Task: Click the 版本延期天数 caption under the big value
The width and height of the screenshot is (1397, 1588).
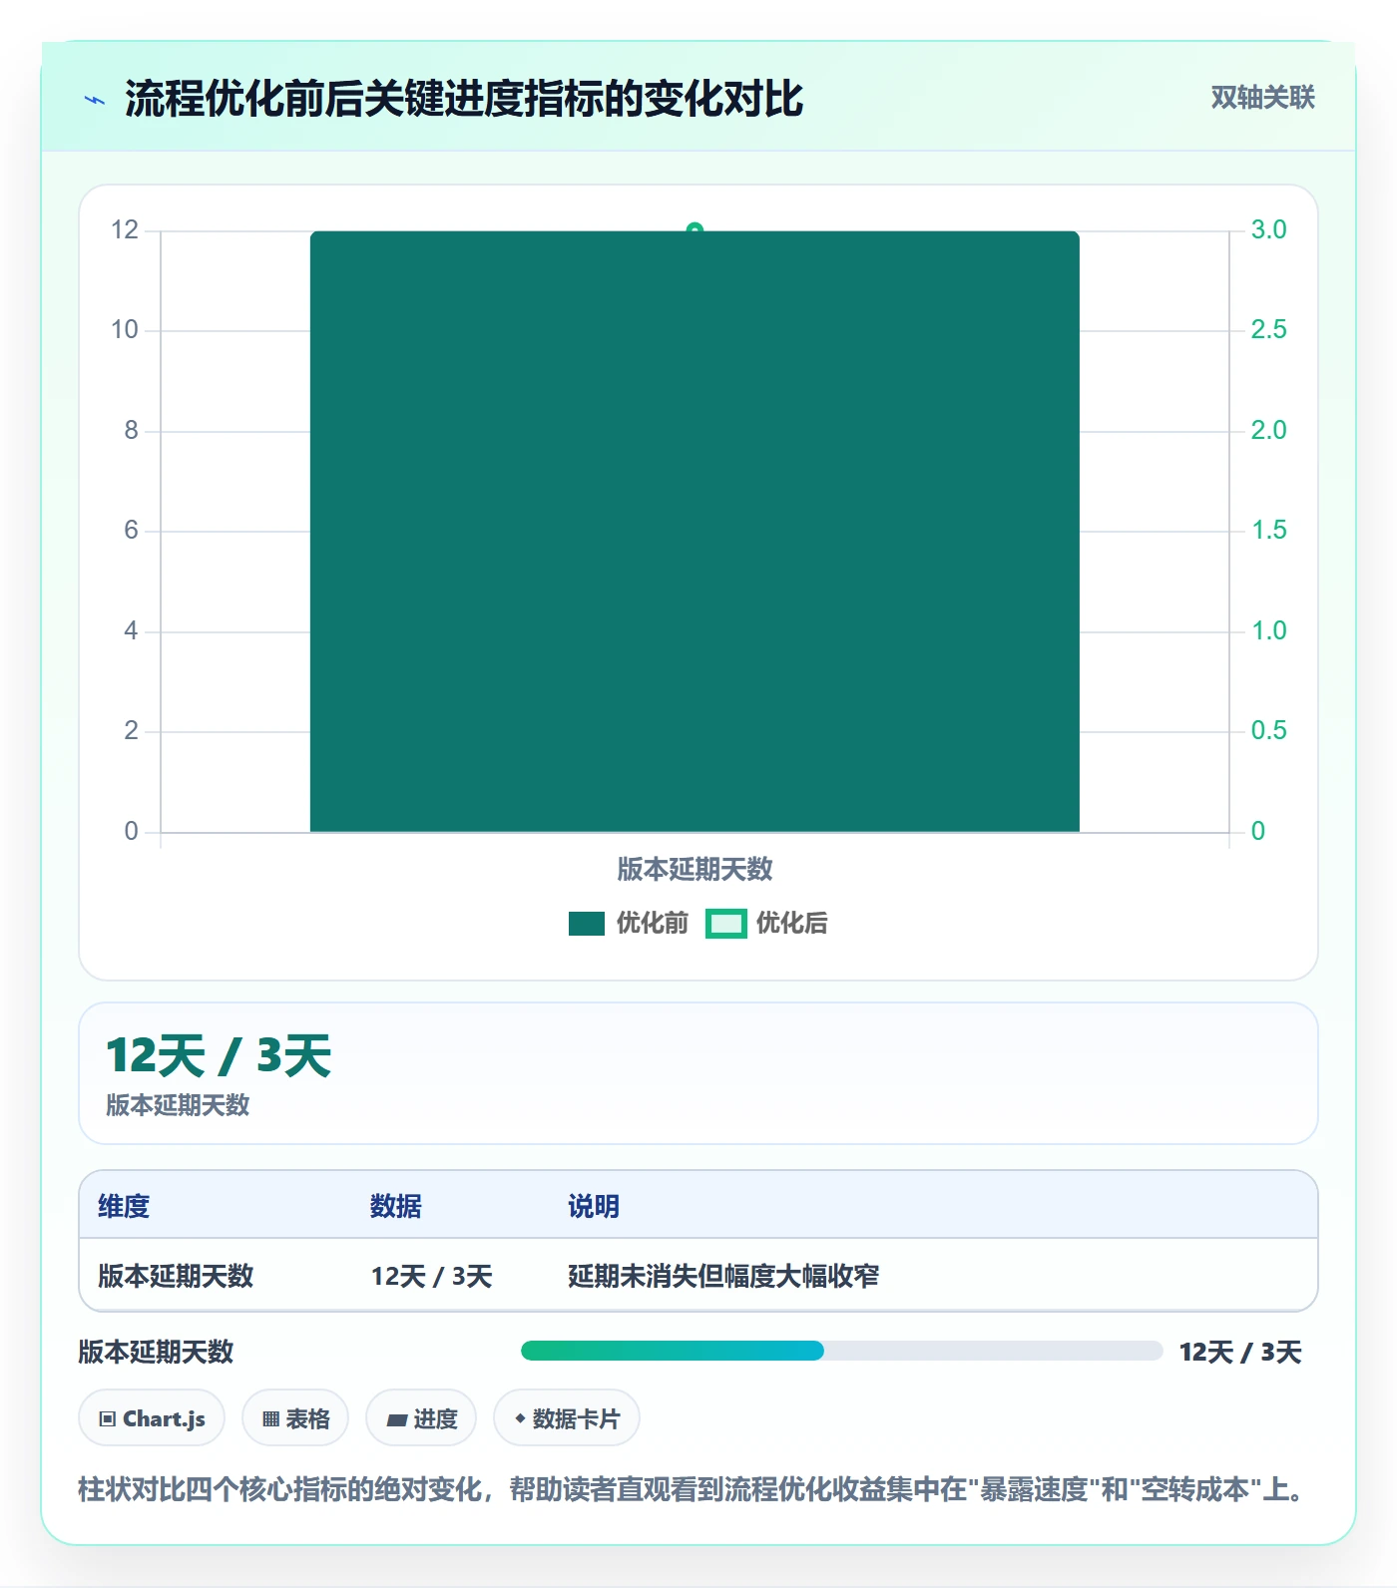Action: 178,1105
